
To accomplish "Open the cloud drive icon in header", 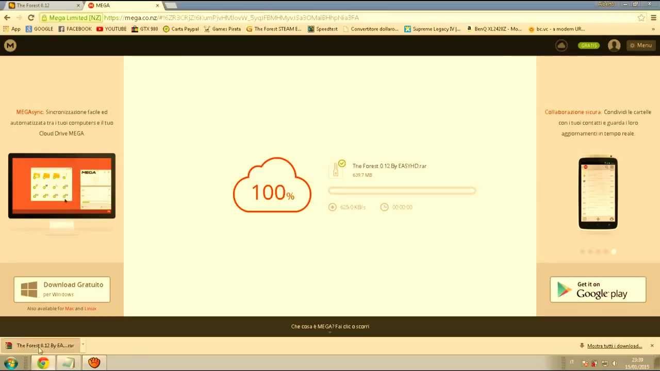I will (x=562, y=45).
